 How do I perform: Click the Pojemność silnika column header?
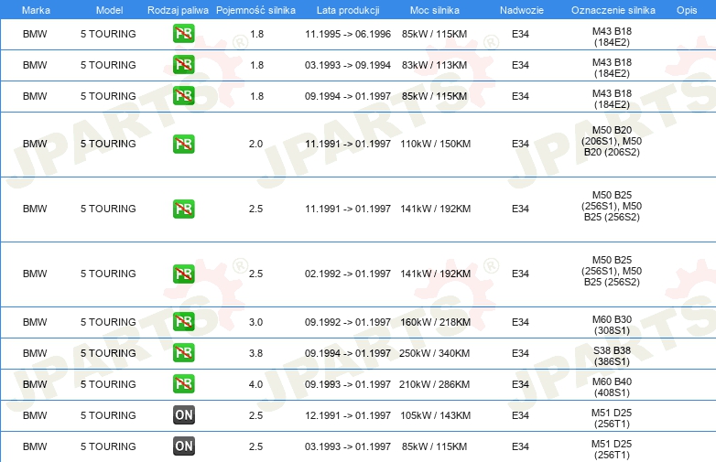[x=255, y=10]
